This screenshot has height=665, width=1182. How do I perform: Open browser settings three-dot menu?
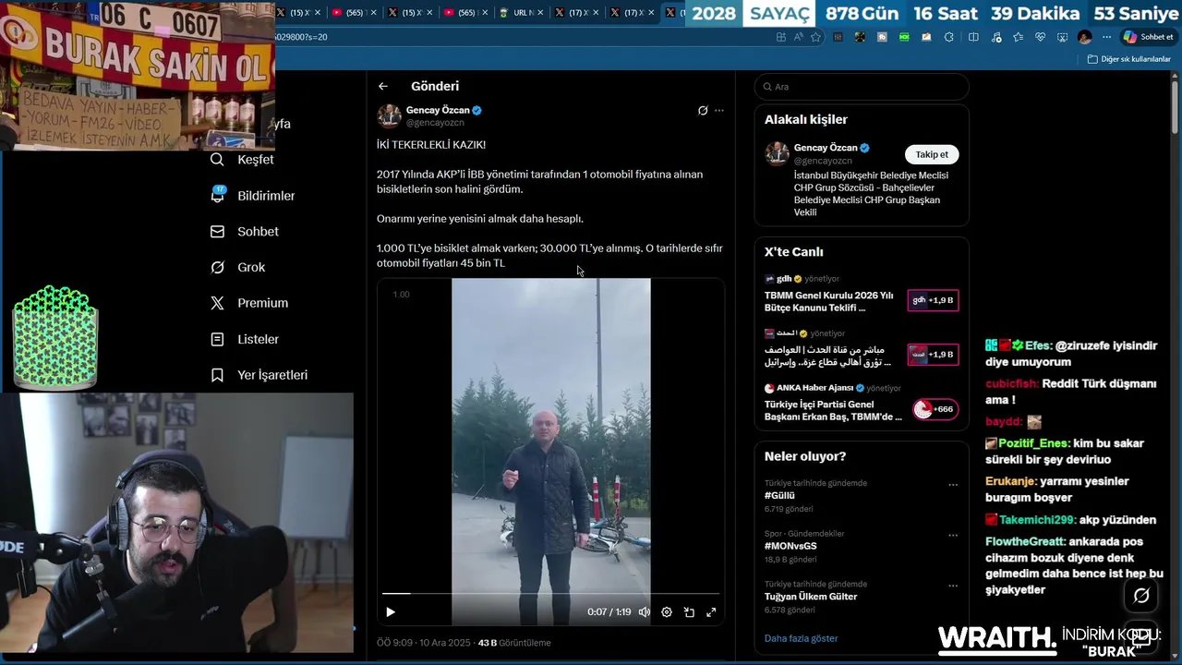(x=1106, y=37)
